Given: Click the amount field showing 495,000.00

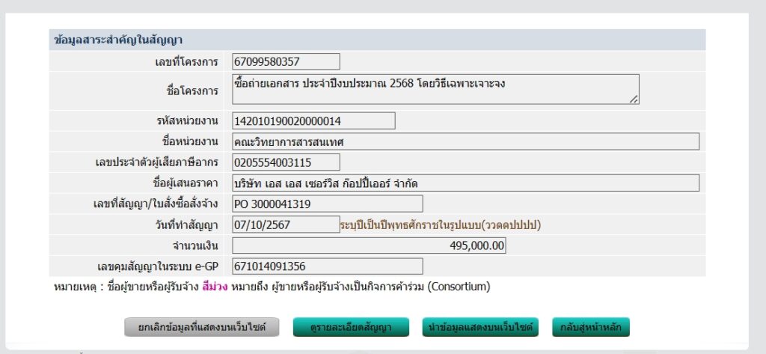Looking at the screenshot, I should 369,245.
